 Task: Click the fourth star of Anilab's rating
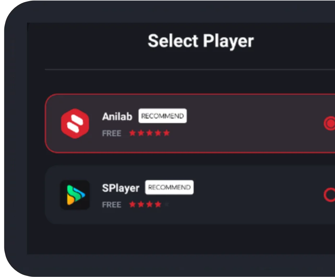pyautogui.click(x=158, y=133)
